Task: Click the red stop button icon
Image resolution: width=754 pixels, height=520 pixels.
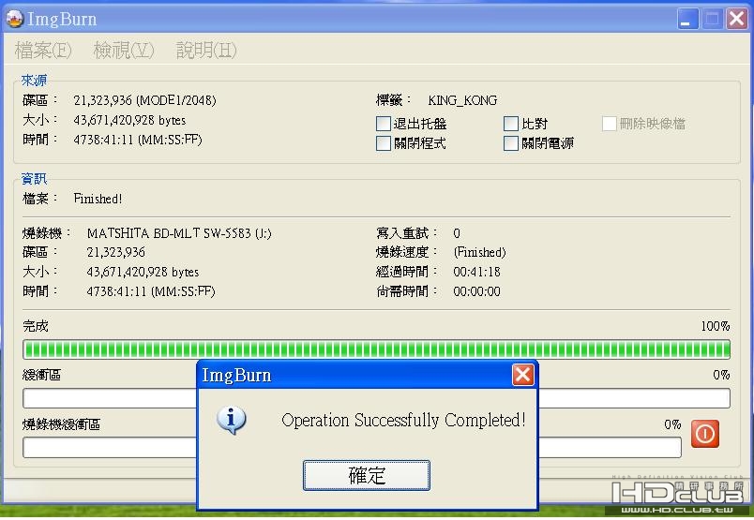Action: coord(705,434)
